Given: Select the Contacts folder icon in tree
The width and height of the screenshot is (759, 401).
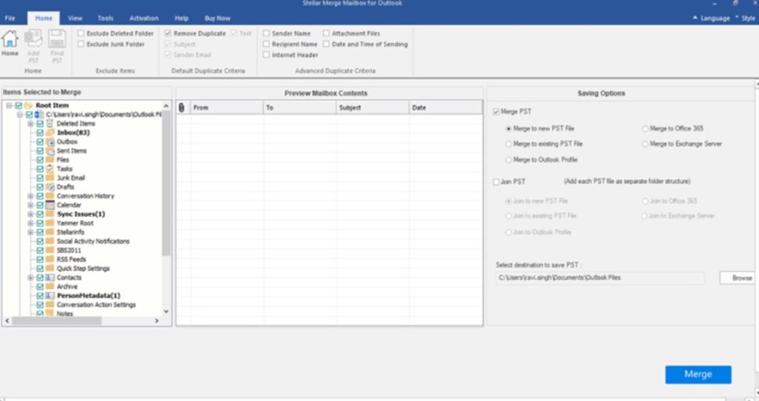Looking at the screenshot, I should pyautogui.click(x=50, y=278).
